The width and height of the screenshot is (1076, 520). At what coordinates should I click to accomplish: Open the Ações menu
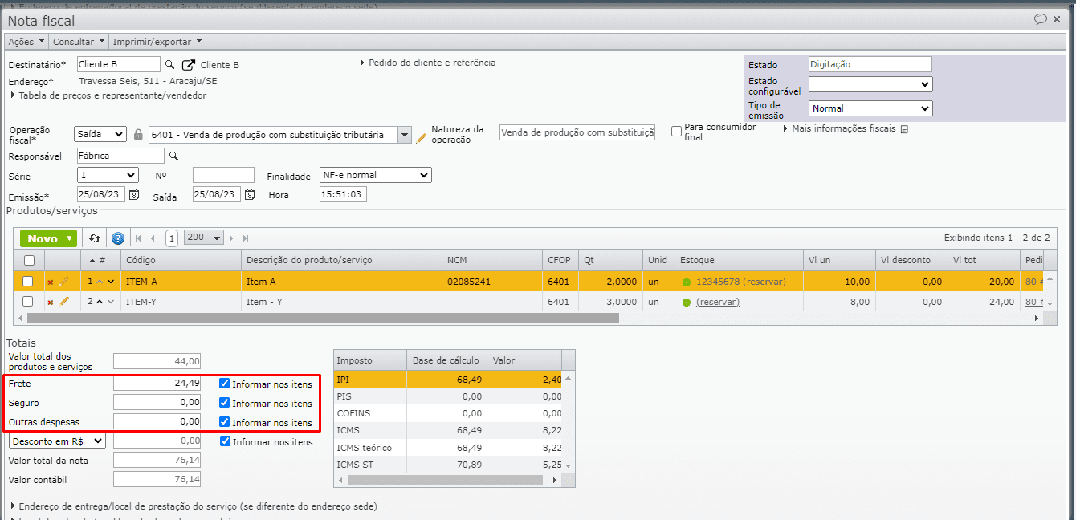pos(26,41)
